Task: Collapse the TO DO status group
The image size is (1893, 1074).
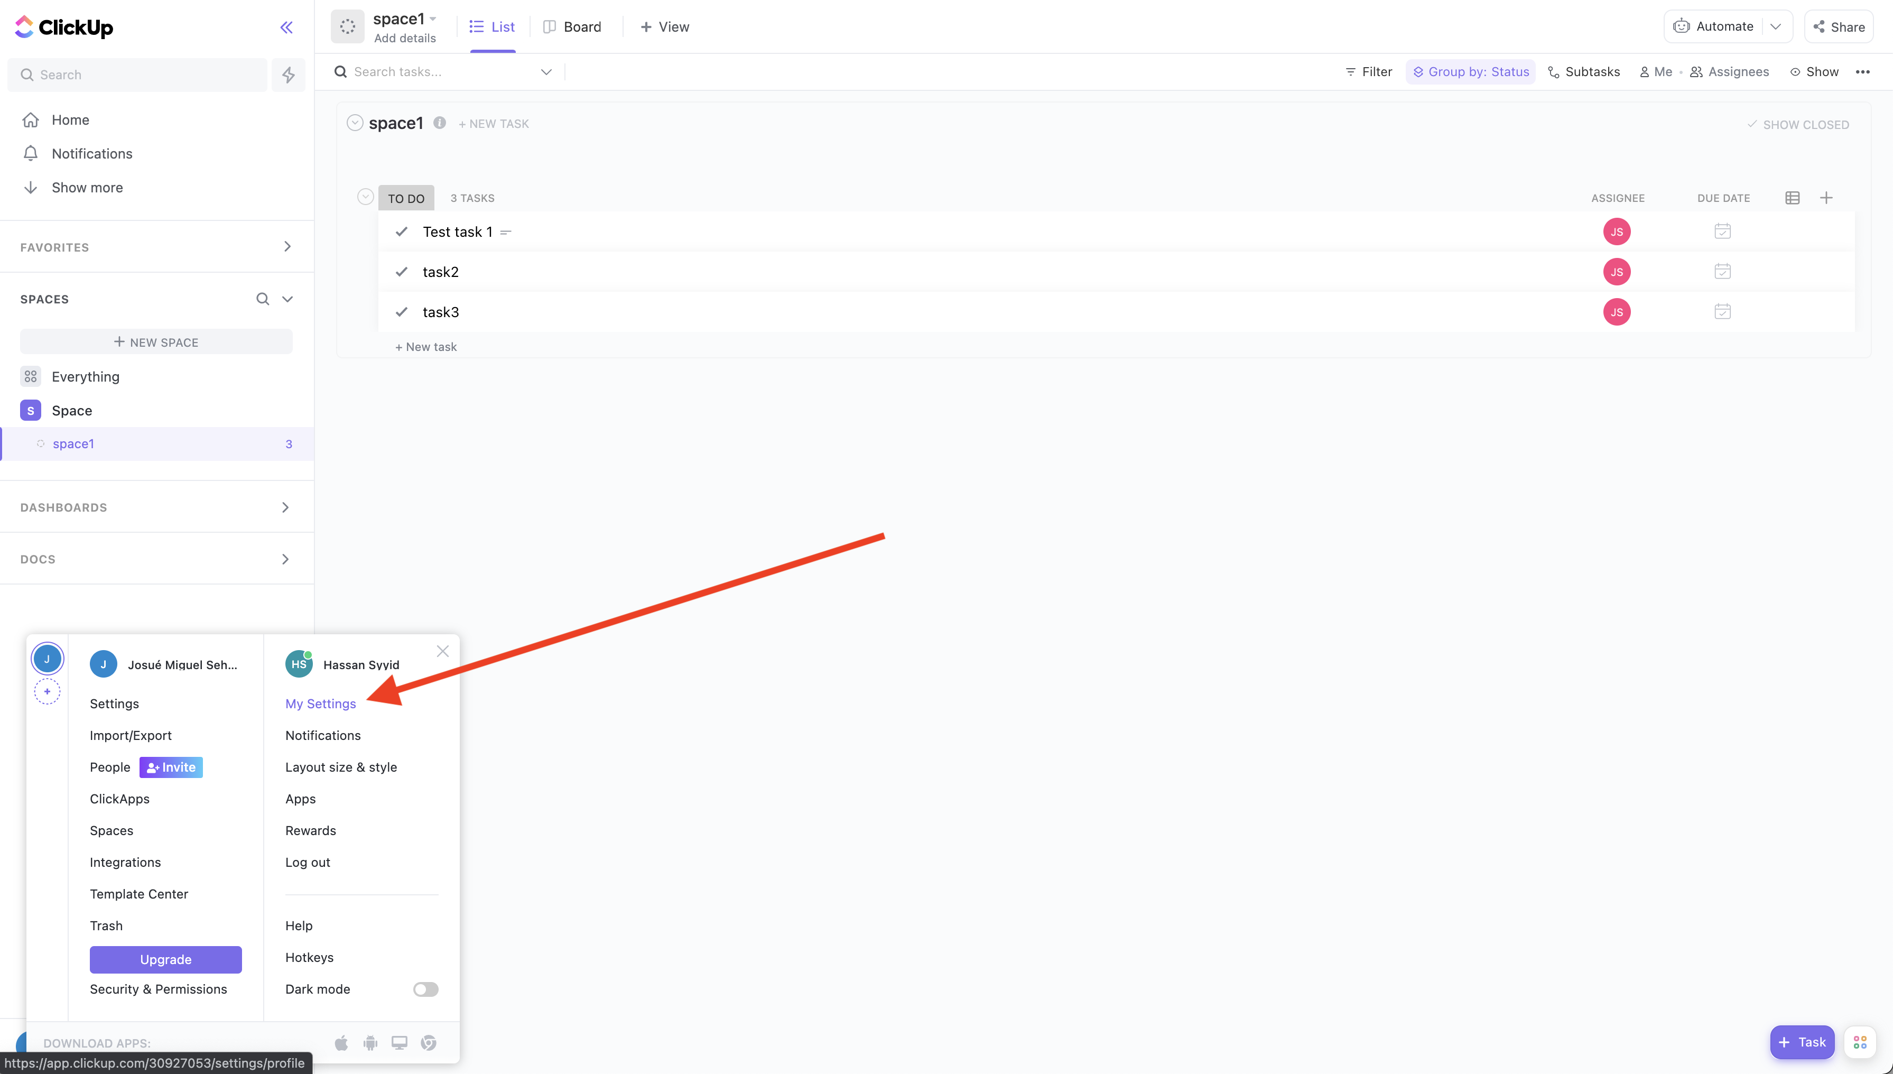Action: pos(365,197)
